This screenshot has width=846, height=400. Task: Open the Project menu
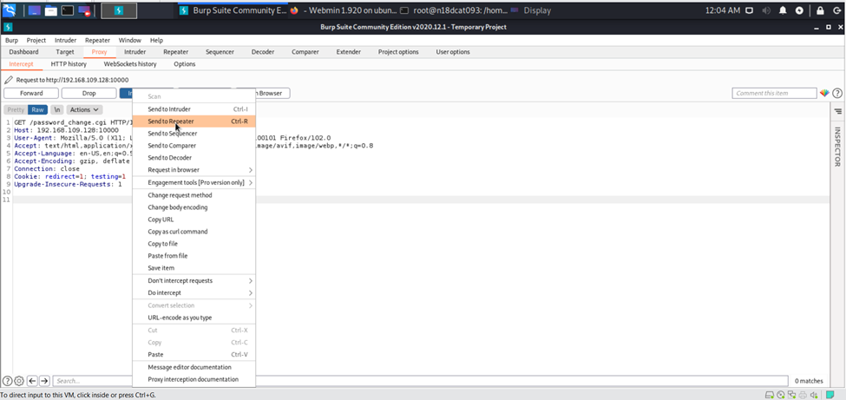pos(36,41)
